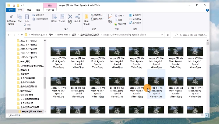Screen dimensions: 219x124
Task: Open the Easy access (轻松访问) dropdown
Action: pyautogui.click(x=99, y=19)
